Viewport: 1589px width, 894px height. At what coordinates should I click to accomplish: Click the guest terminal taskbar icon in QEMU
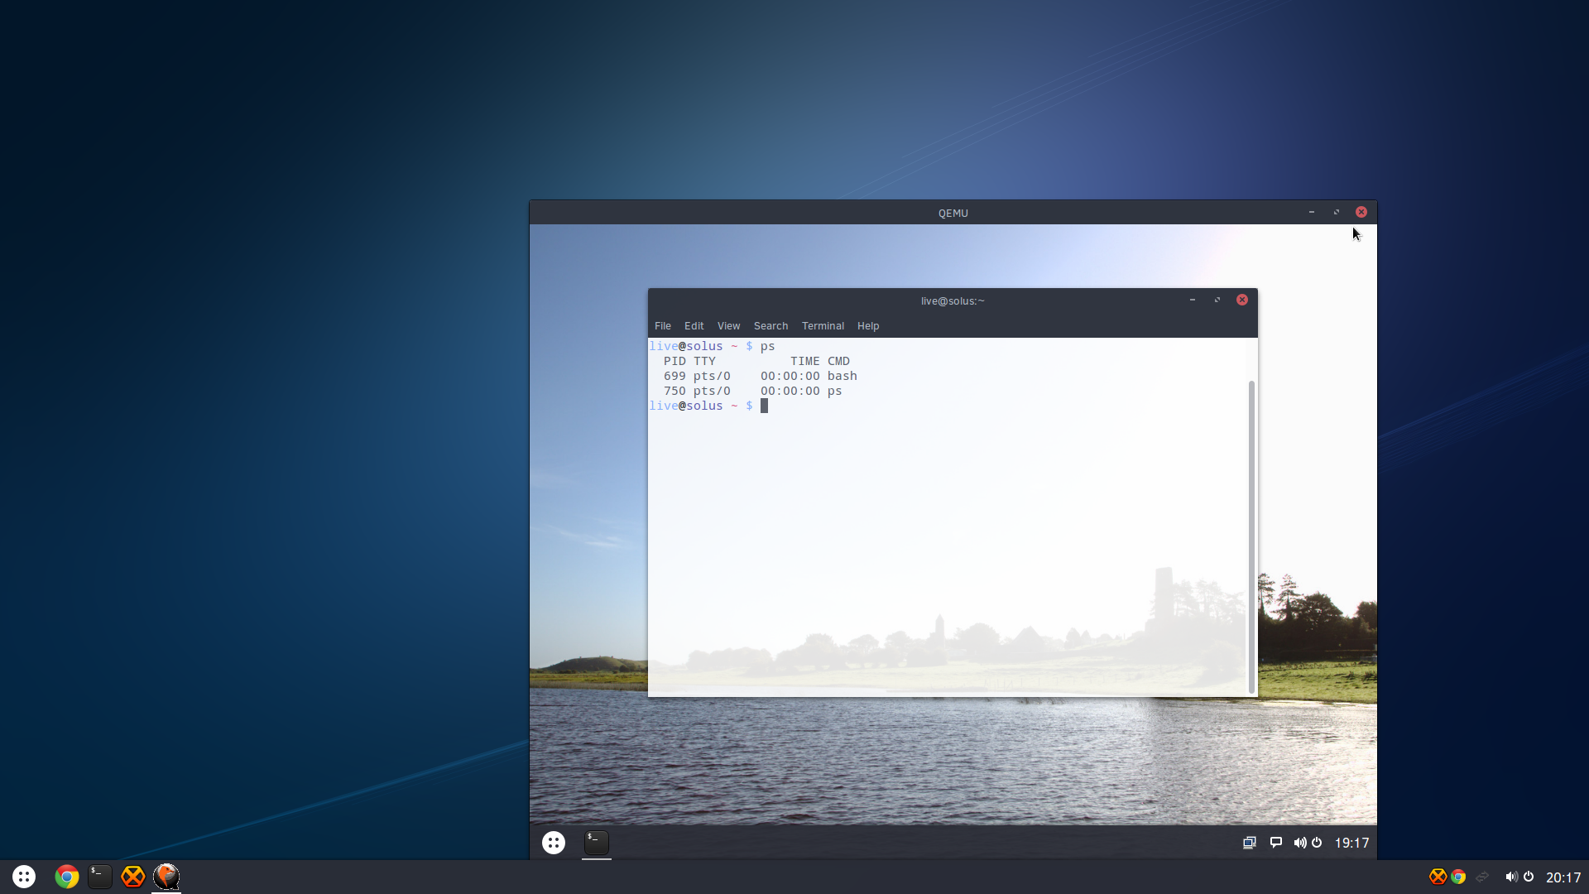point(597,843)
